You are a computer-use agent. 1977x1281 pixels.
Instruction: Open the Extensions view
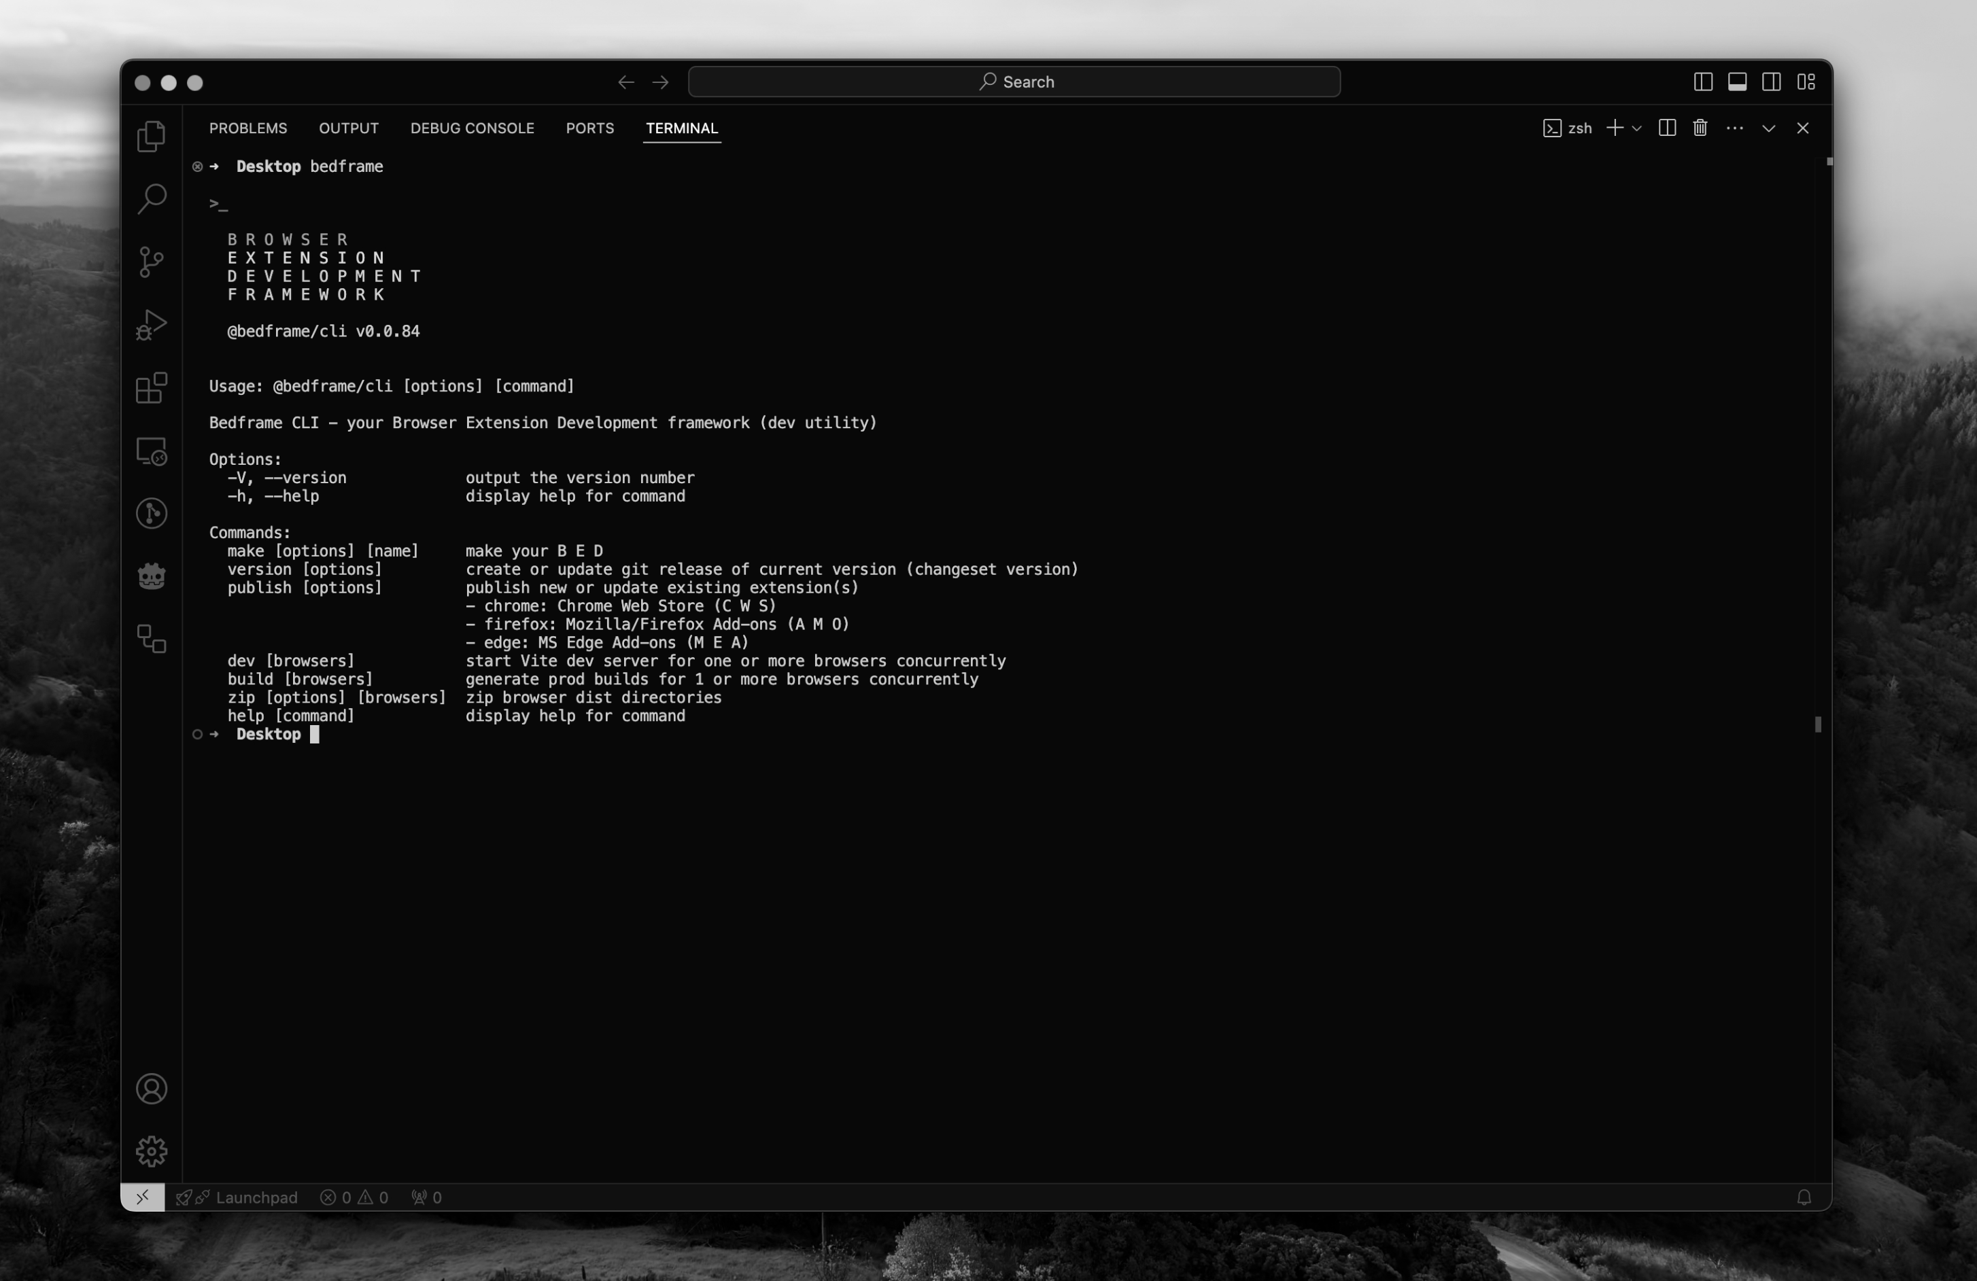click(x=151, y=388)
